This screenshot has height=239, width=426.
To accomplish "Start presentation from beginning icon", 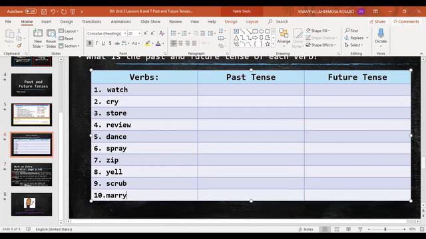I will pyautogui.click(x=73, y=12).
